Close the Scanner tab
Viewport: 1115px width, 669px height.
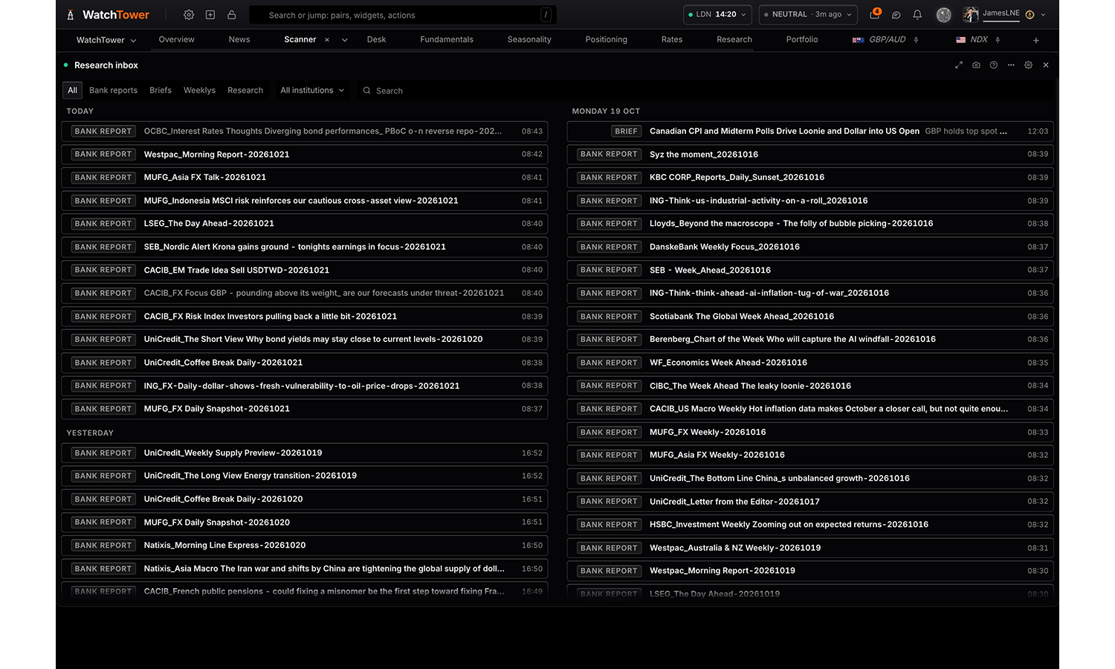327,40
